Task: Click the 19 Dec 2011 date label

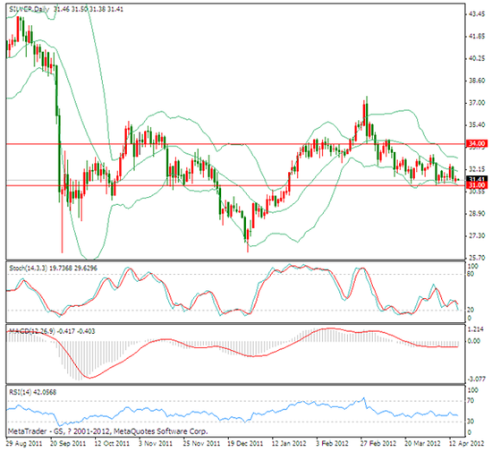Action: [245, 444]
